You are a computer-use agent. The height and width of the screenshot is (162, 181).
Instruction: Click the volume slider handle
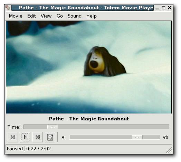coord(137,137)
